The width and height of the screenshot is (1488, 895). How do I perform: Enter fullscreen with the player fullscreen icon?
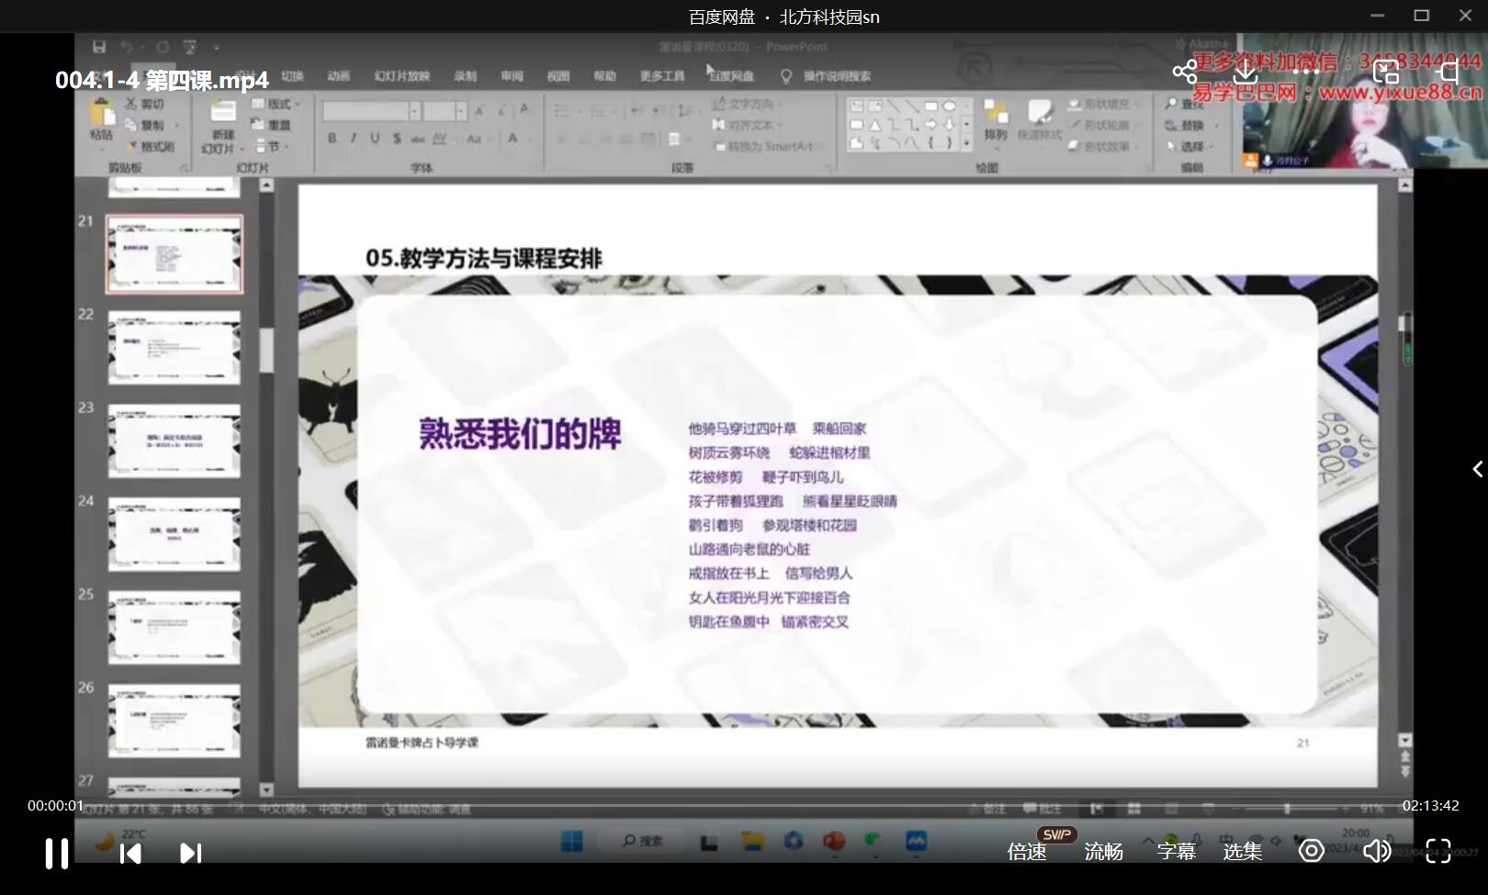coord(1437,853)
